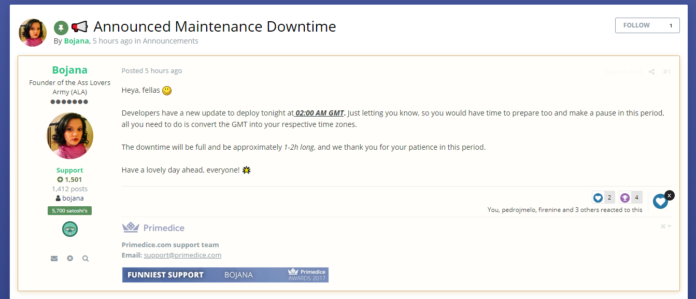The width and height of the screenshot is (696, 299).
Task: Click the 5,700 satoshi's badge
Action: [x=70, y=211]
